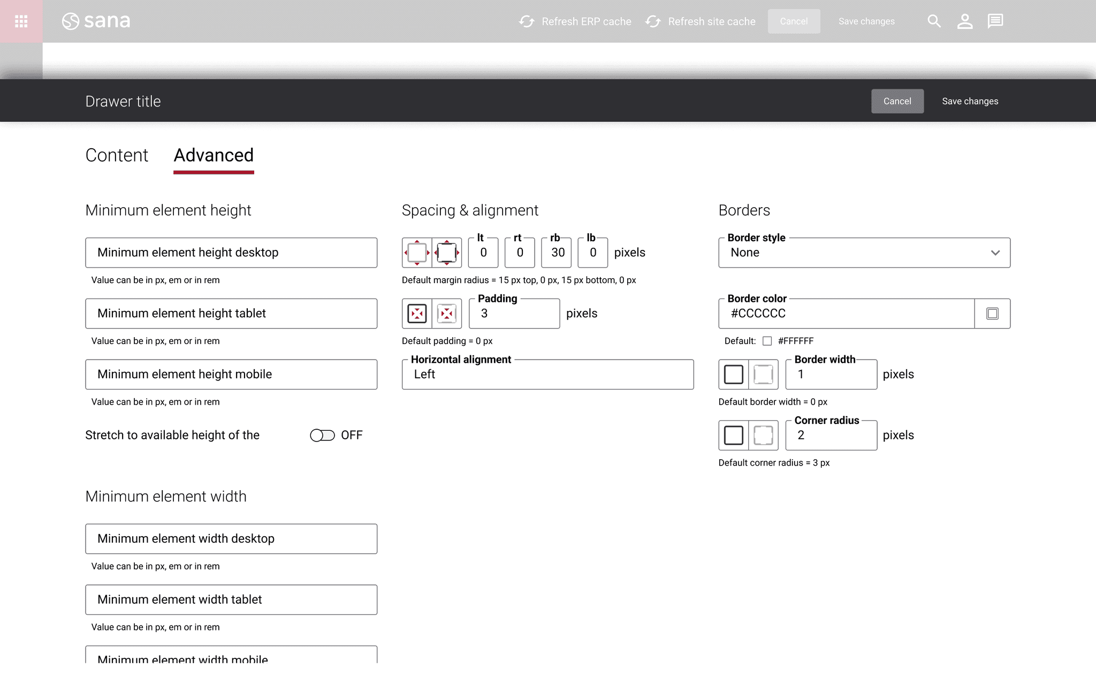Select the Advanced tab

tap(214, 155)
